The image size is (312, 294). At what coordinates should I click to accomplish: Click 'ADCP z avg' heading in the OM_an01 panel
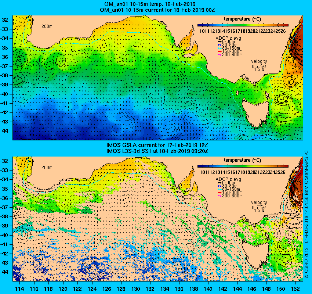228,38
